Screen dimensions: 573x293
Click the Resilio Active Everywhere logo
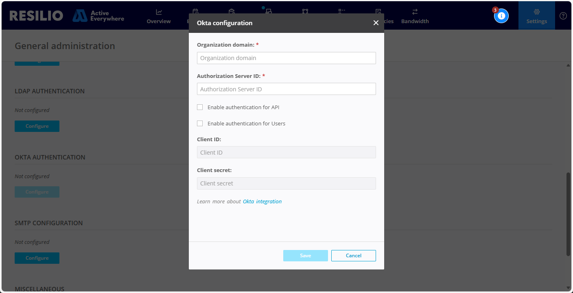click(x=67, y=16)
